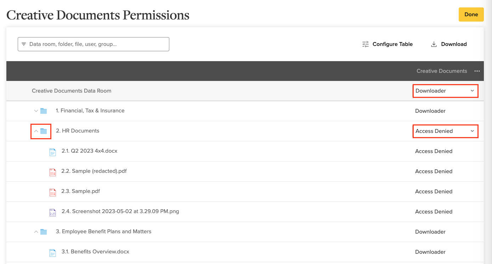Expand the Financial, Tax & Insurance folder
This screenshot has height=264, width=492.
[35, 111]
